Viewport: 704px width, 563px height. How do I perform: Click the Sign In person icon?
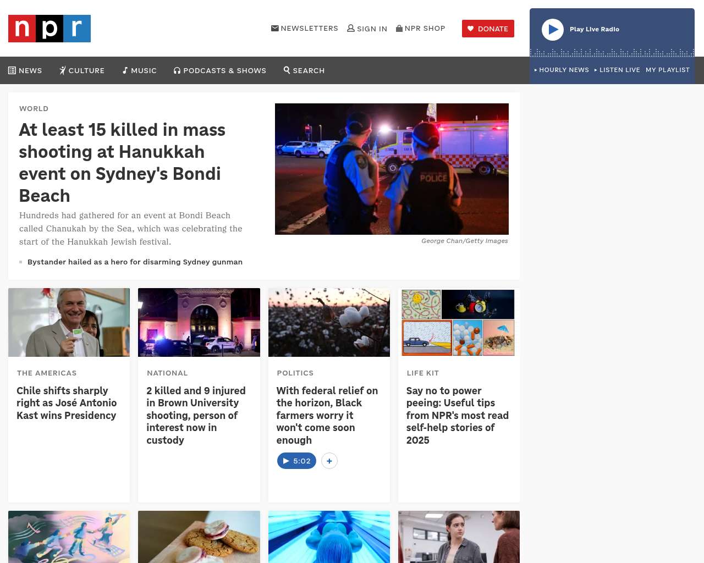[351, 28]
